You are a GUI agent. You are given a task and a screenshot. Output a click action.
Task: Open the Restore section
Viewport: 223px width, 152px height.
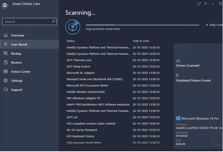[x=30, y=62]
